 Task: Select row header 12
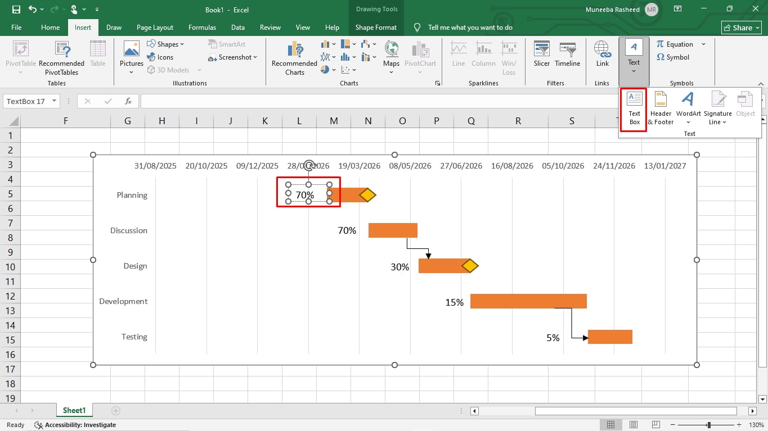[10, 296]
